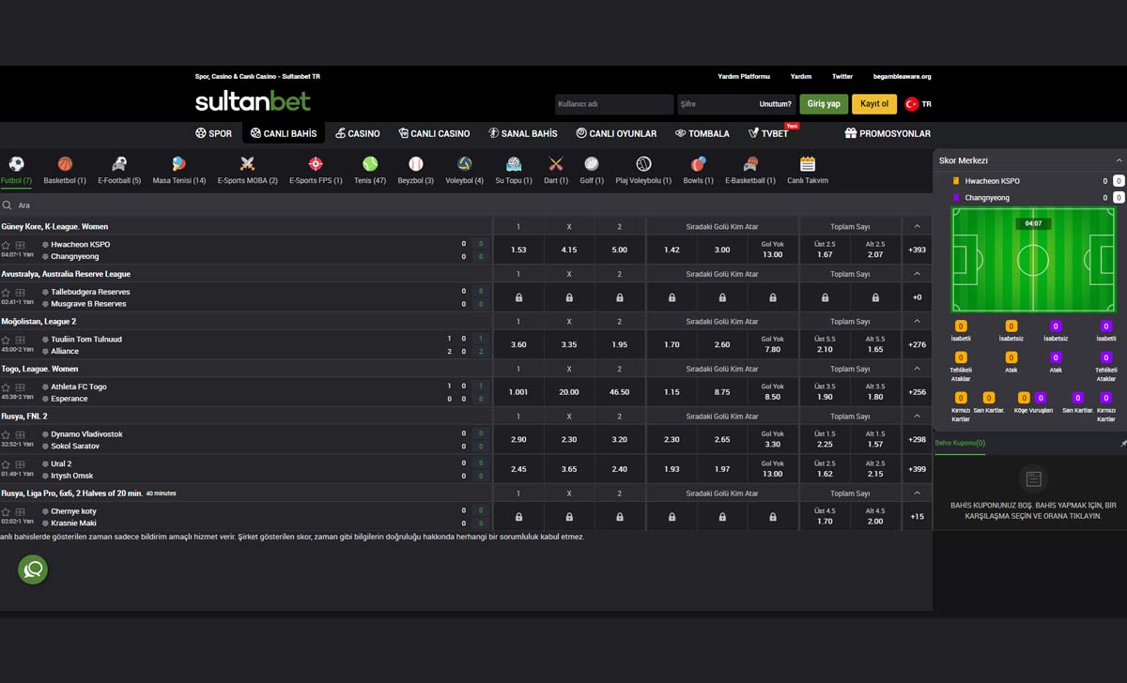
Task: Select Gol Yok 7.80 odds
Action: click(x=772, y=345)
